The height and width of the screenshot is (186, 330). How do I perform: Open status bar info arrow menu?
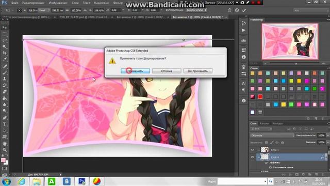point(61,175)
